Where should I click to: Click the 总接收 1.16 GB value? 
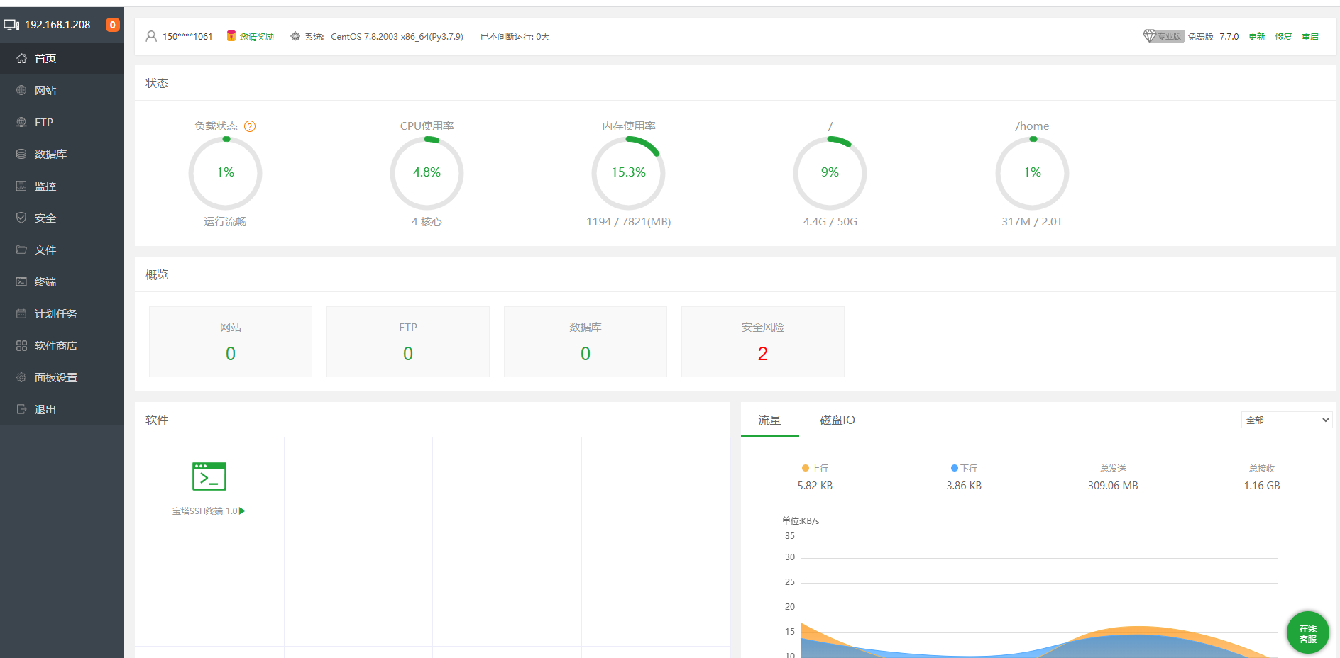tap(1262, 486)
